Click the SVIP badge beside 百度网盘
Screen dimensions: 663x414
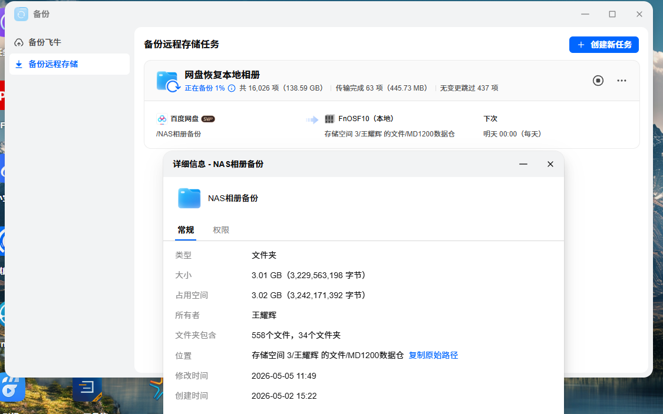(x=208, y=119)
